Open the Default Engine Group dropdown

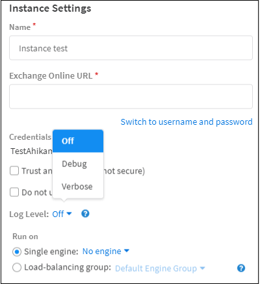click(x=160, y=268)
